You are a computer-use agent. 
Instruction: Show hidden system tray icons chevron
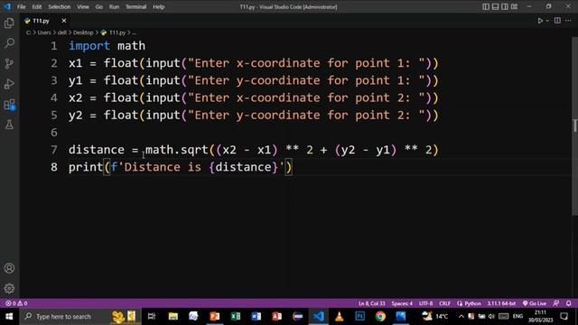(x=461, y=316)
